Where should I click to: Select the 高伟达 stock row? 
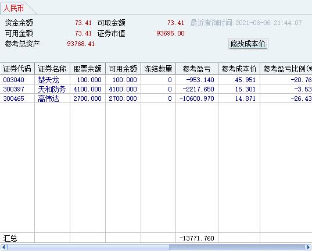[x=156, y=98]
